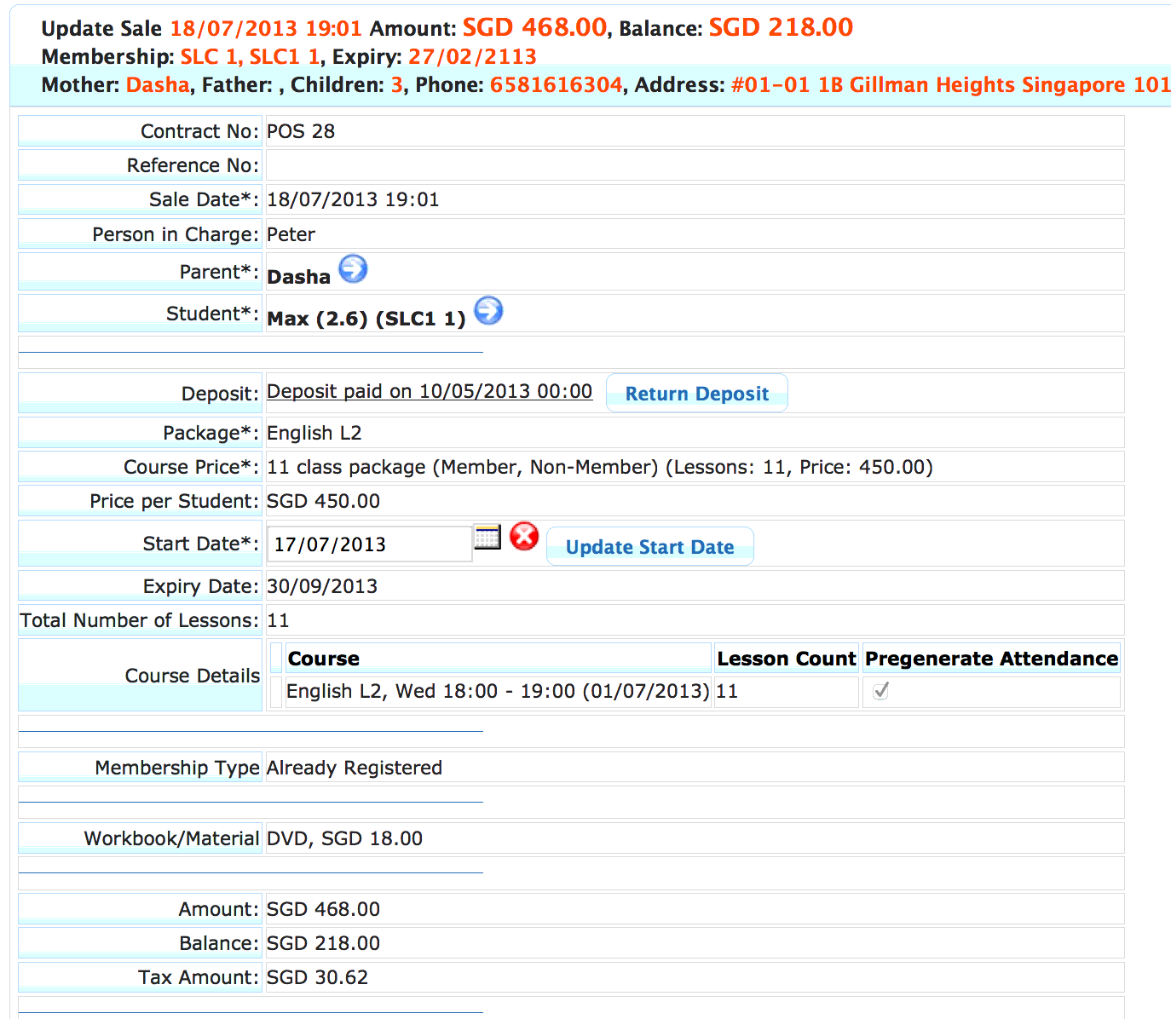The width and height of the screenshot is (1171, 1019).
Task: Clear the Start Date with red X
Action: [524, 537]
